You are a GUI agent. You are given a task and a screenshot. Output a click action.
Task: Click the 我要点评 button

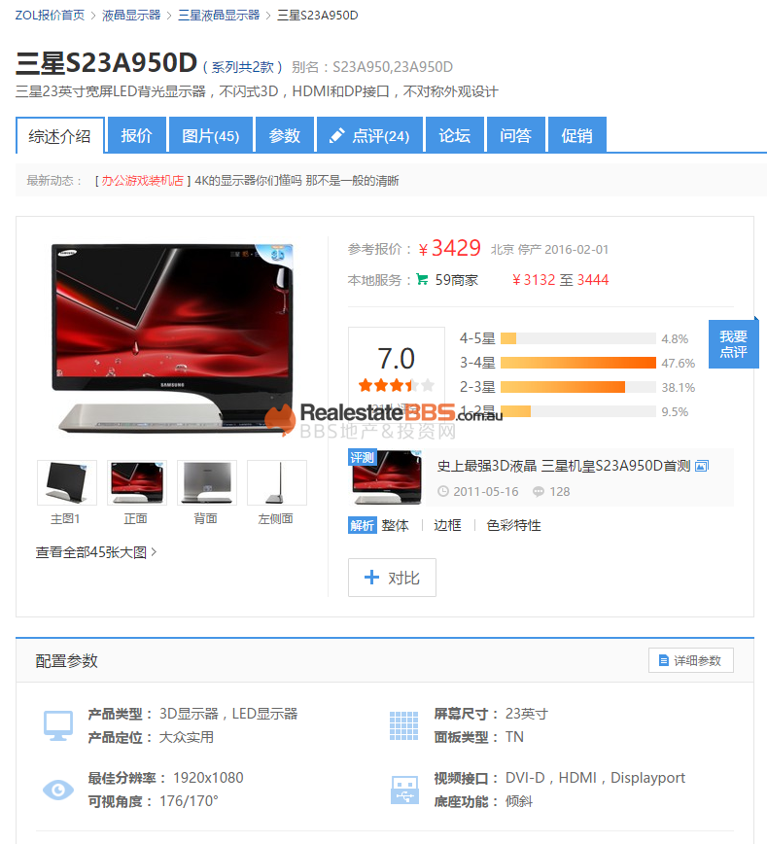point(733,344)
